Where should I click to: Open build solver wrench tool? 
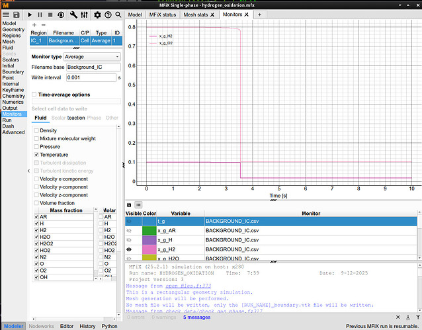73,15
